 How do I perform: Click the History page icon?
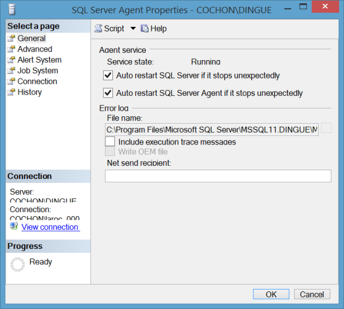point(11,92)
